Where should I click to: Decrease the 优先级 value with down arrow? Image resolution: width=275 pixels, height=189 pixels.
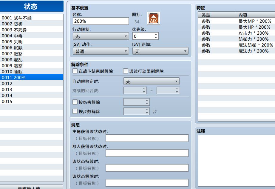pos(156,38)
